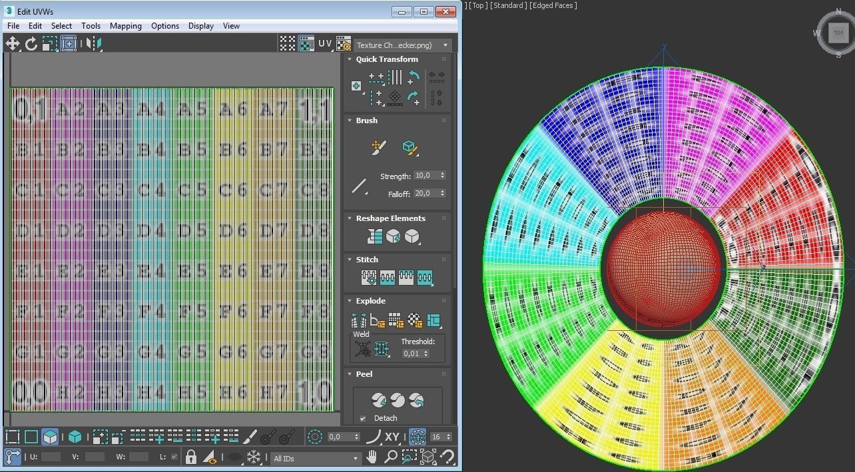Select the Rotate Selected Subobject tool
The image size is (855, 472).
click(31, 44)
